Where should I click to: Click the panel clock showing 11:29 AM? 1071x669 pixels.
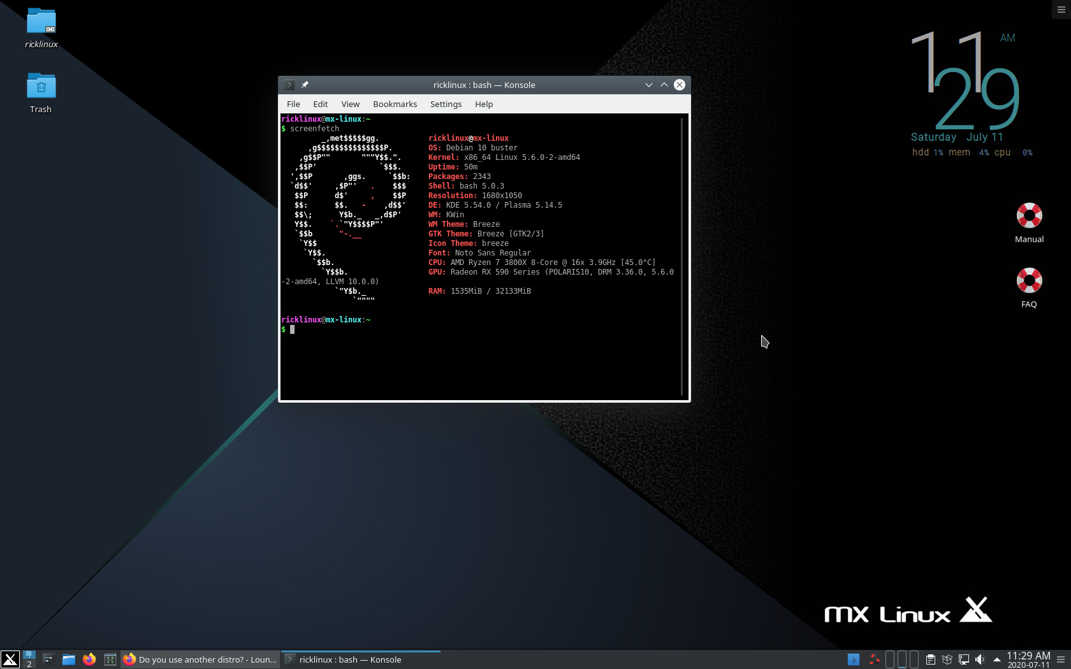1028,659
